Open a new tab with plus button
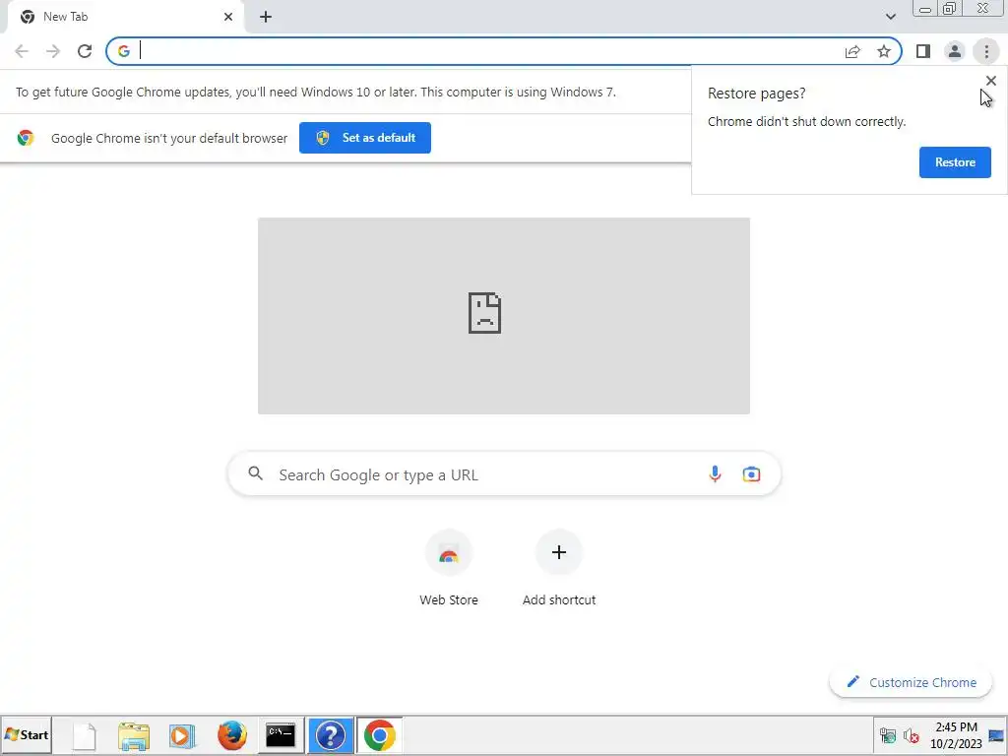 tap(266, 17)
